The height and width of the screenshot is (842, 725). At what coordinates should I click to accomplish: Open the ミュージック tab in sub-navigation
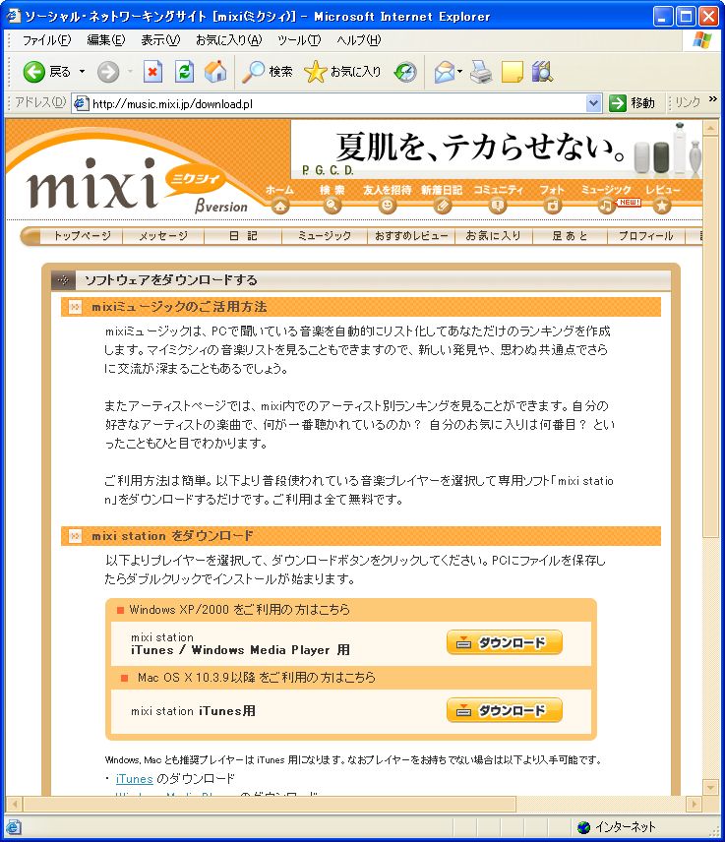pos(325,236)
